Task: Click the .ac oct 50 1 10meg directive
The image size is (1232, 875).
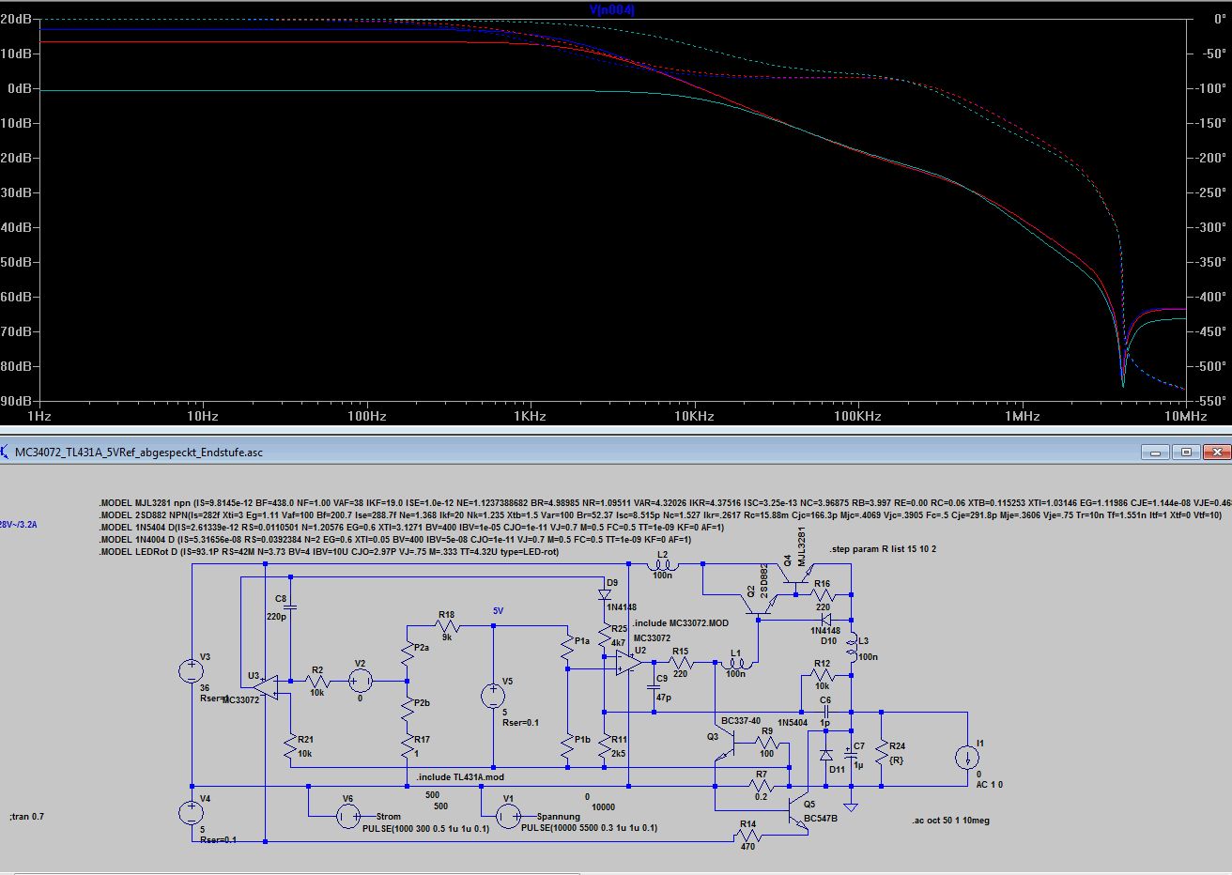Action: (x=950, y=821)
